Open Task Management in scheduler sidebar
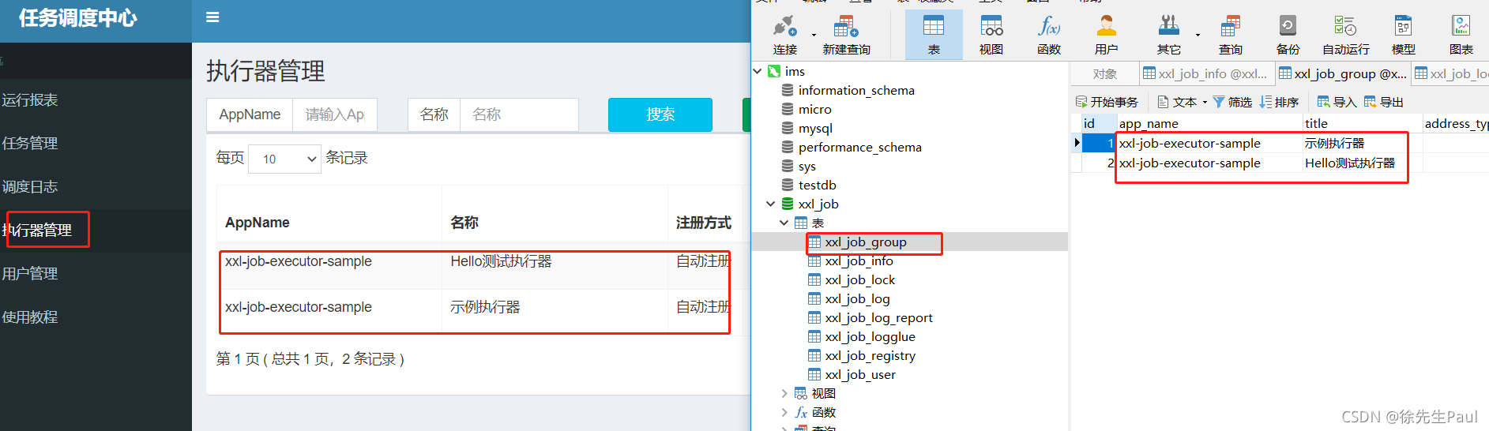 coord(30,144)
